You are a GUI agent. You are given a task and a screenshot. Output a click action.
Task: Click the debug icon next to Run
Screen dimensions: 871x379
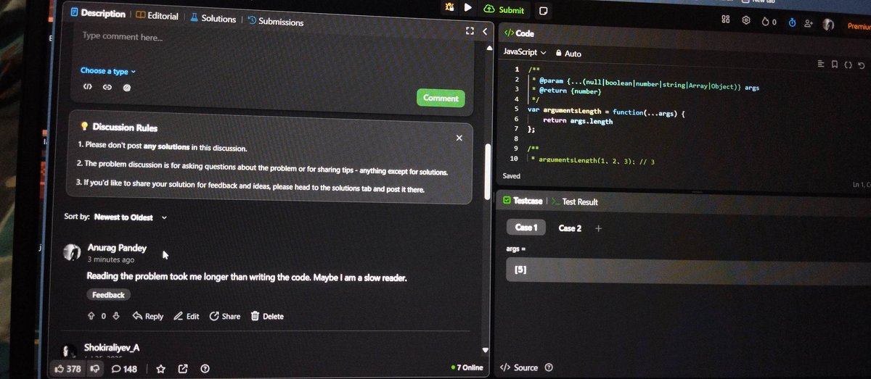pos(450,7)
